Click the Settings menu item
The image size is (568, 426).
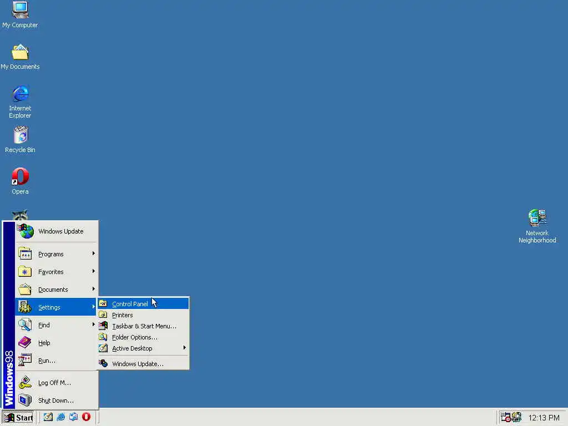click(x=57, y=307)
